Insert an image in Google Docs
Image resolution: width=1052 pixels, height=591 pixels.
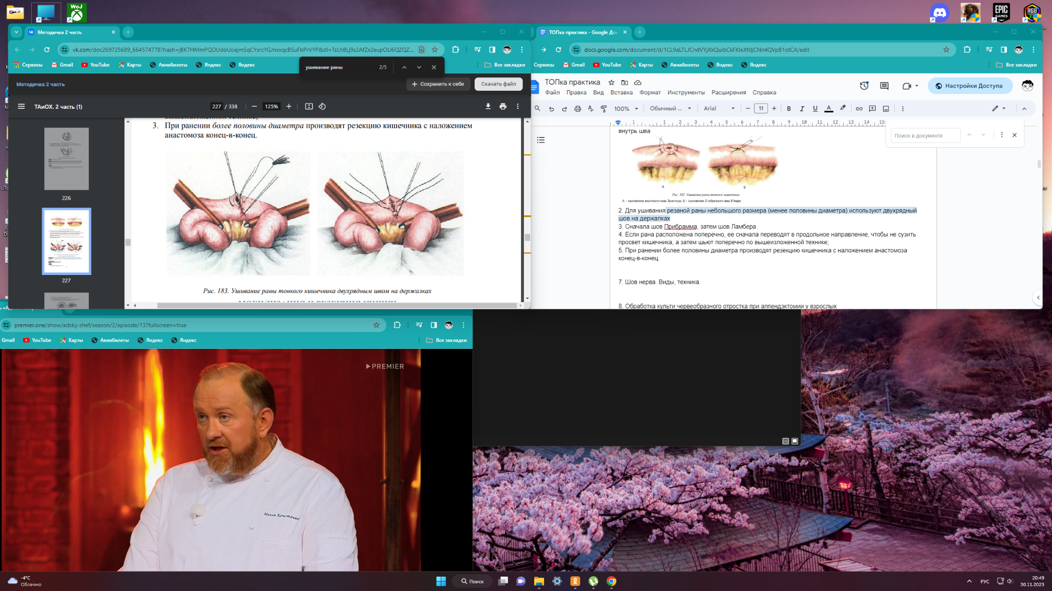(x=886, y=108)
